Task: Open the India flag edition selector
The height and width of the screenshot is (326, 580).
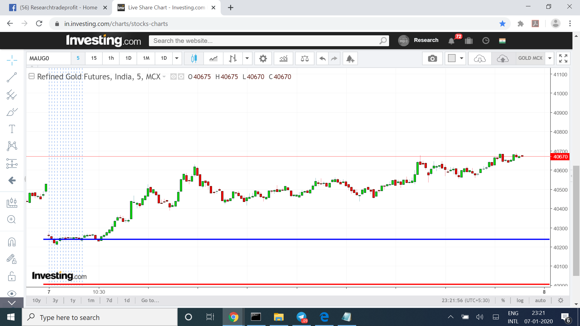Action: [502, 41]
